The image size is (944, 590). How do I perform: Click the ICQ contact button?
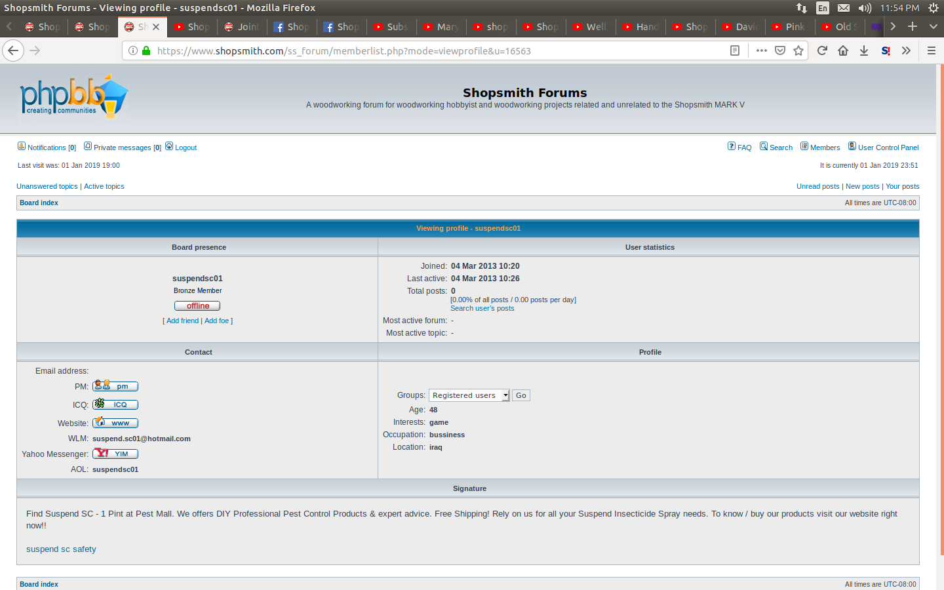115,404
